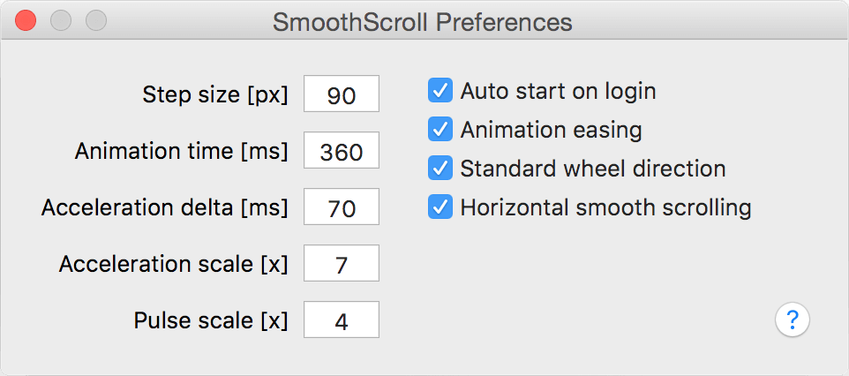
Task: Open help with the question mark button
Action: (x=793, y=319)
